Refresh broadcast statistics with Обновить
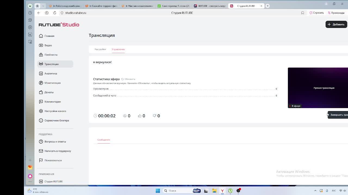The height and width of the screenshot is (195, 348). (x=128, y=79)
